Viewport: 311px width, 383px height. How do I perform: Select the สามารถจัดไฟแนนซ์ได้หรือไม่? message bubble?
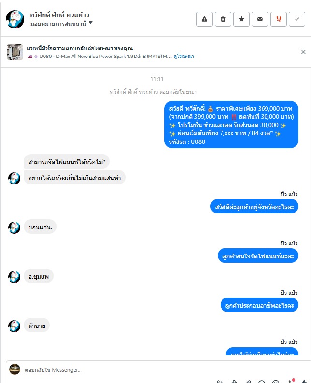click(67, 161)
